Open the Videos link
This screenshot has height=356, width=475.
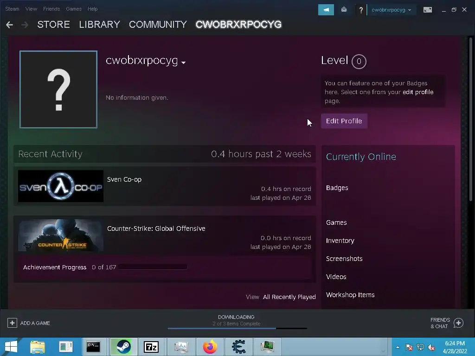[x=336, y=277]
